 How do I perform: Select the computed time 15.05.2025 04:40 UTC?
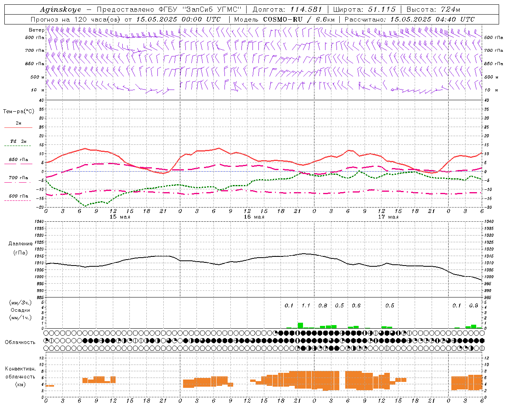point(432,19)
